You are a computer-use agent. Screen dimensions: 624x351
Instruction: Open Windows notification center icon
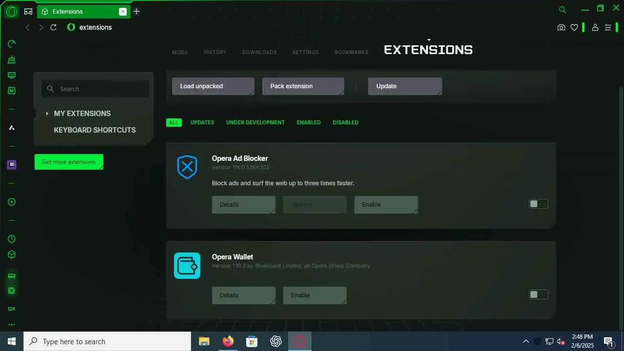pos(608,341)
